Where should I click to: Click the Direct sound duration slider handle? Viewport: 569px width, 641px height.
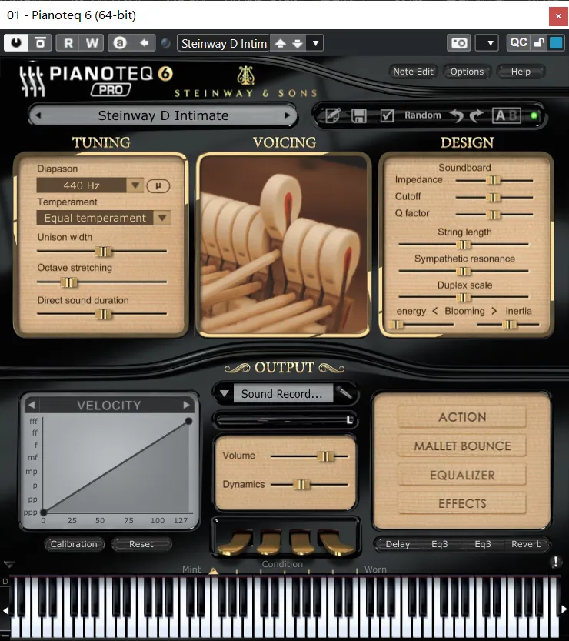point(103,314)
